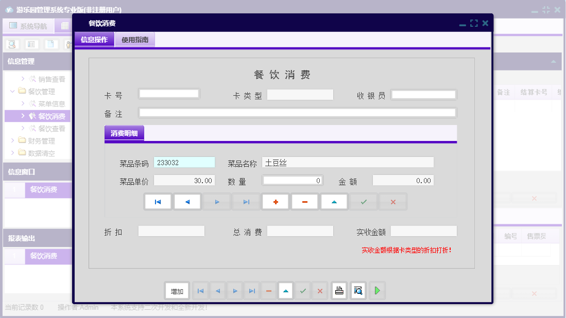Click the orange plus button to add dish
Image resolution: width=566 pixels, height=318 pixels.
[x=276, y=202]
